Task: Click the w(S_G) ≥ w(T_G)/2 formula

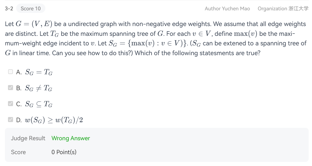Action: (x=54, y=120)
